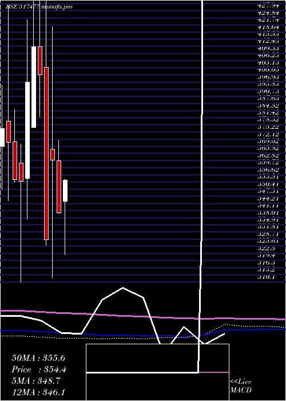
Task: Click the 350.41 price axis label
Action: point(268,184)
